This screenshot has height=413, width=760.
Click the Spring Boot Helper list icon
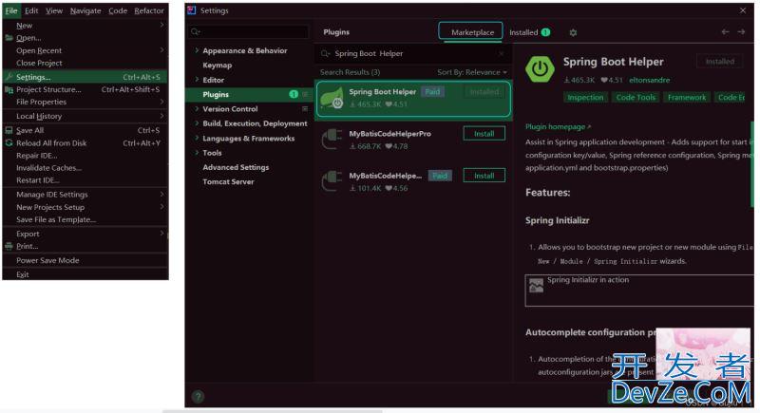(x=332, y=98)
